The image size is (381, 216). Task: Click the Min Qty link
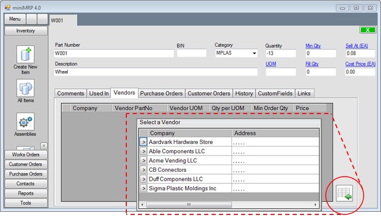(314, 46)
